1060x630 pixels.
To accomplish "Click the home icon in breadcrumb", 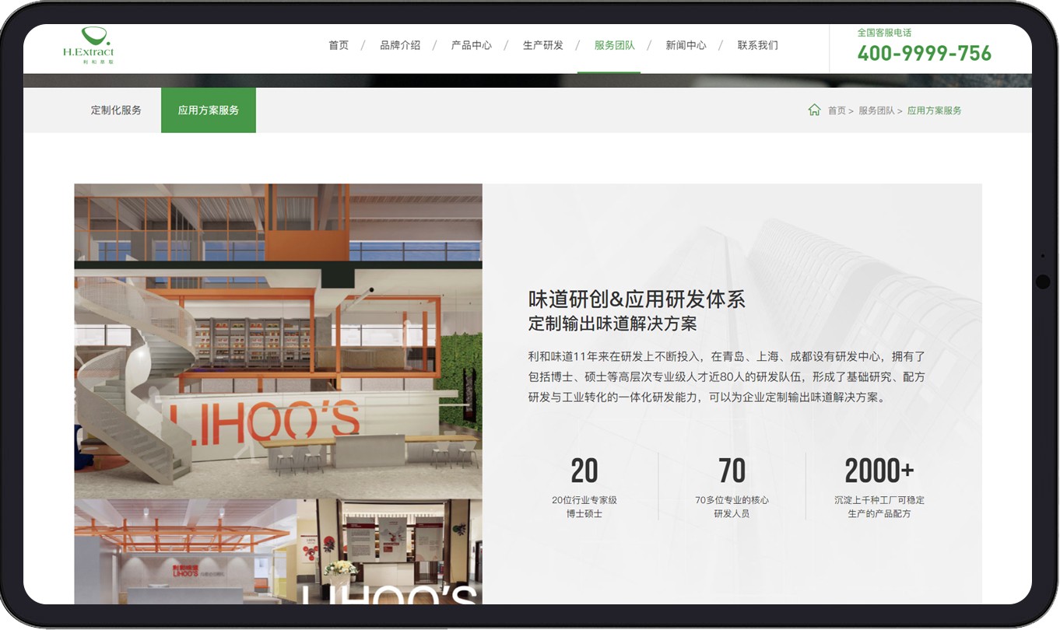I will pyautogui.click(x=814, y=110).
